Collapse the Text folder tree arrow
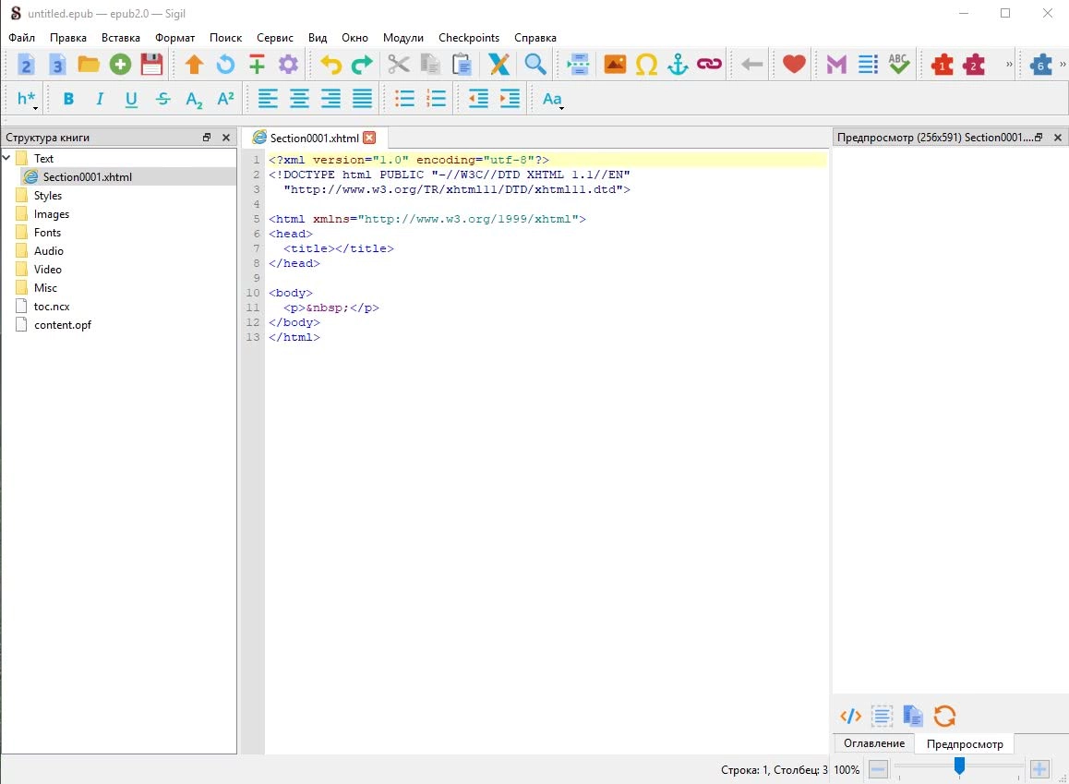 (6, 158)
